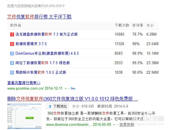Click the 好评率 column header
The height and width of the screenshot is (130, 174).
(x=138, y=25)
